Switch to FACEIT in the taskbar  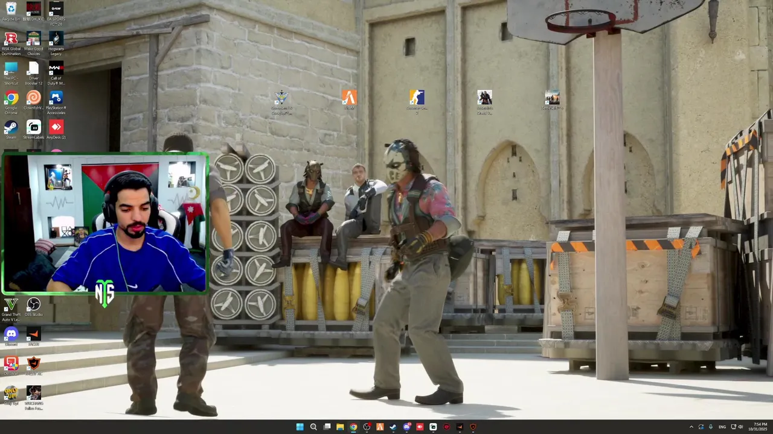(460, 427)
